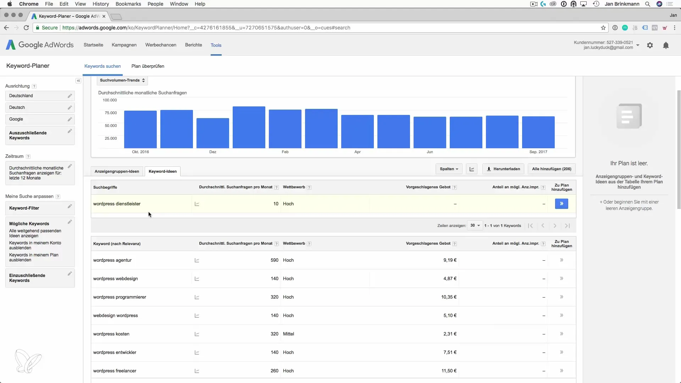Open Suchvolumen-Trends chart type dropdown

tap(122, 81)
